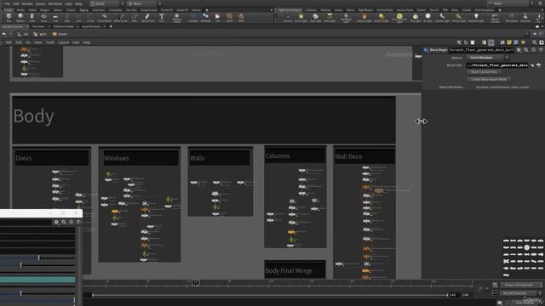Click the Body network box title
This screenshot has width=545, height=306.
point(34,116)
